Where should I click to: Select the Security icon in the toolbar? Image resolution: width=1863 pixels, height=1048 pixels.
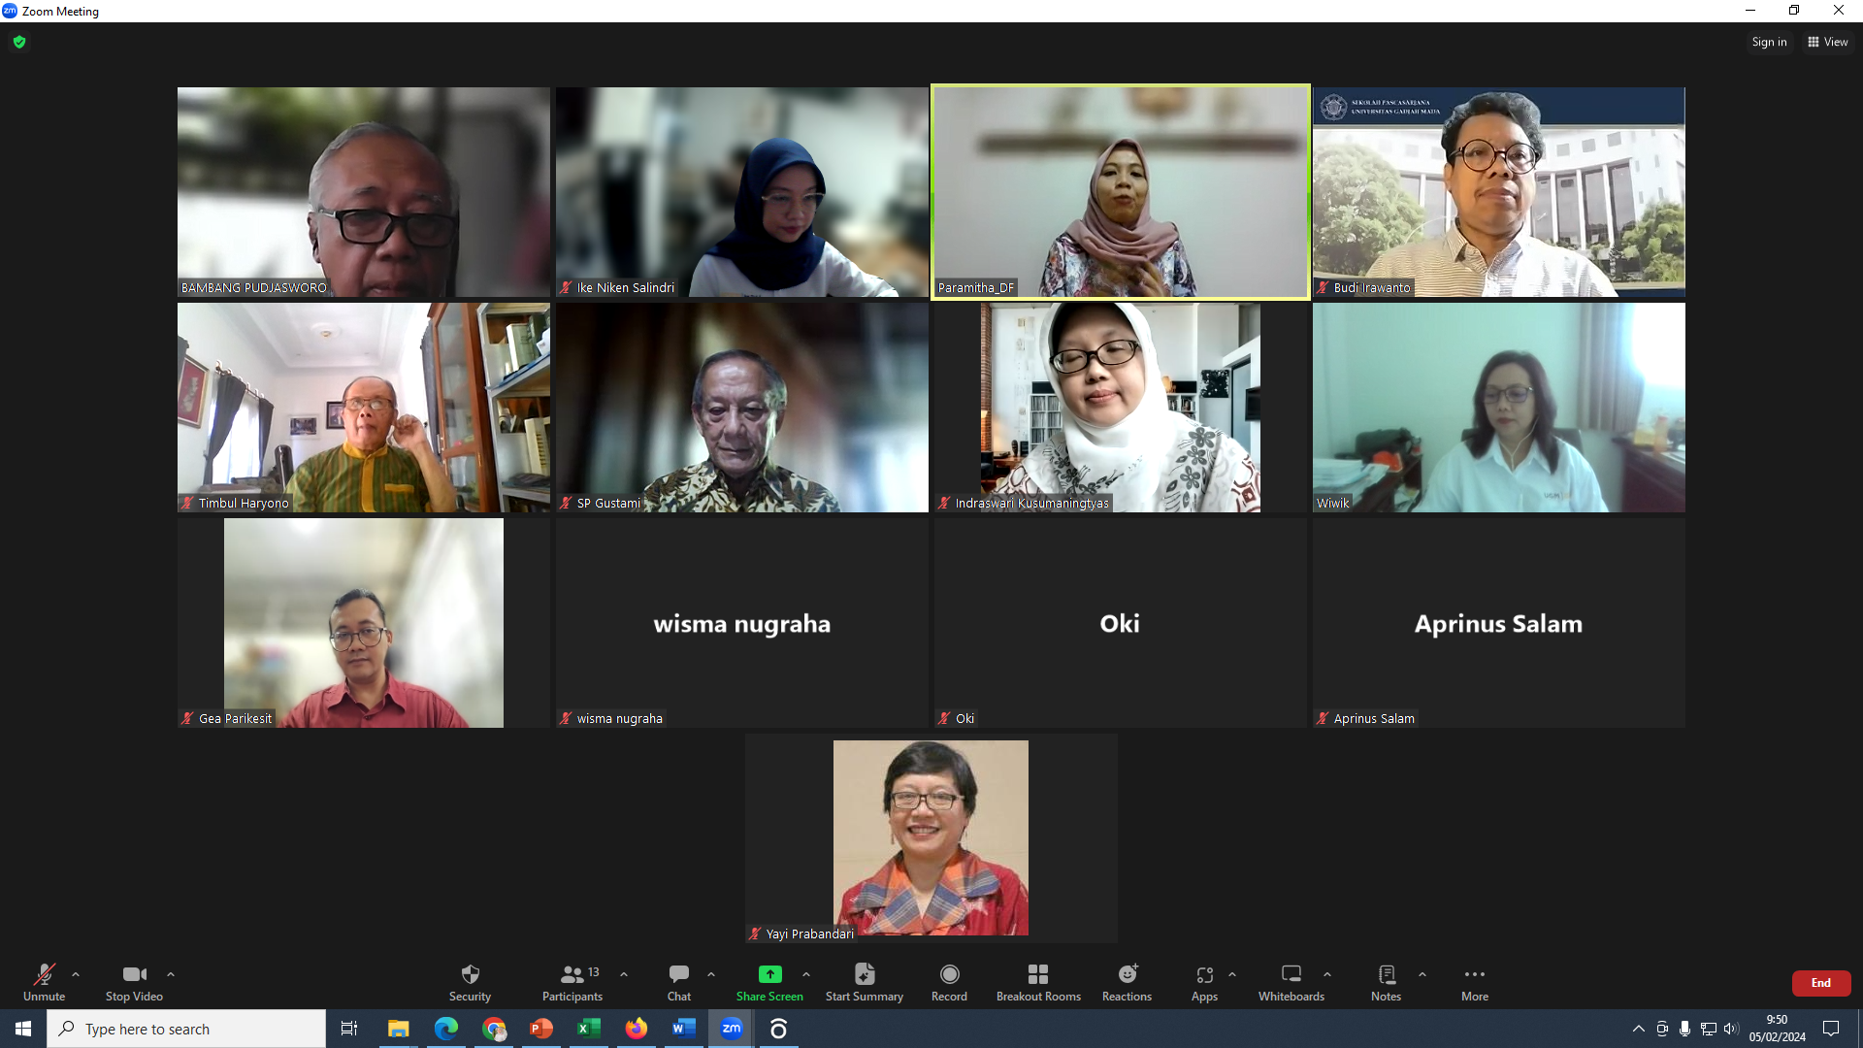point(470,981)
